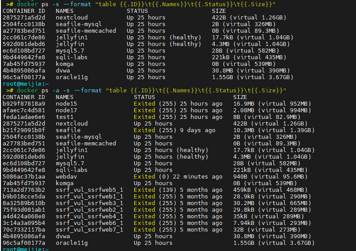The height and width of the screenshot is (251, 356).
Task: Click the "Exited (139) 5 months ago" status
Action: coord(178,190)
